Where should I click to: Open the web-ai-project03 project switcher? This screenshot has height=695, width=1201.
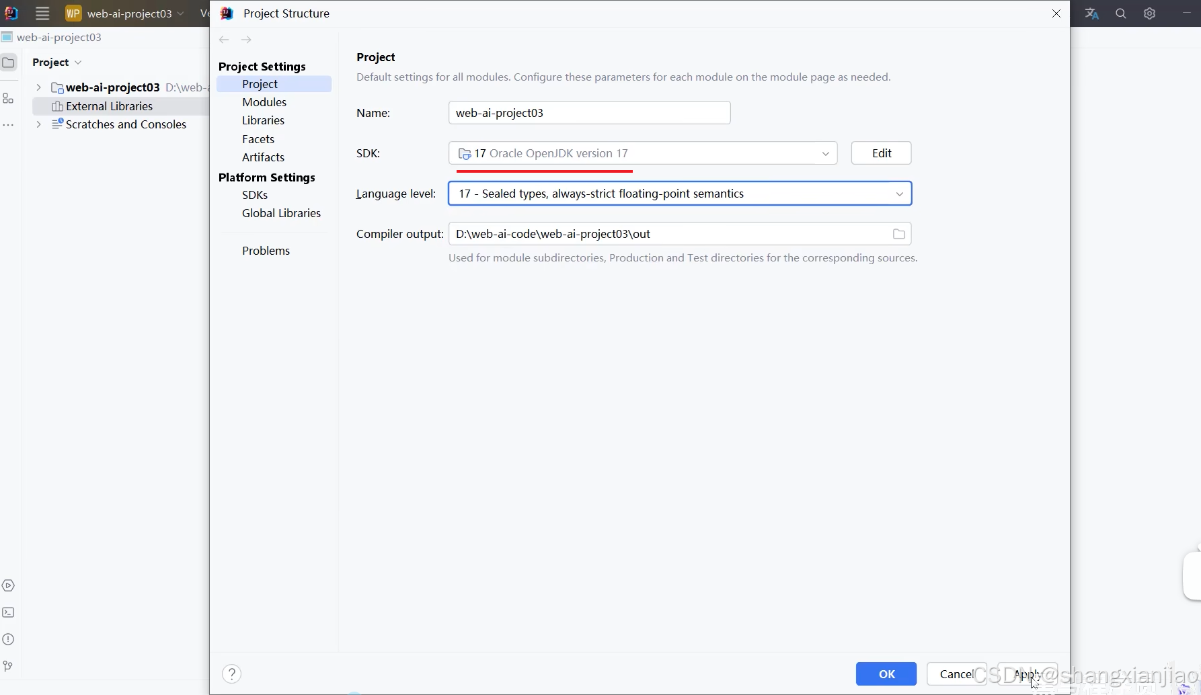(x=125, y=13)
